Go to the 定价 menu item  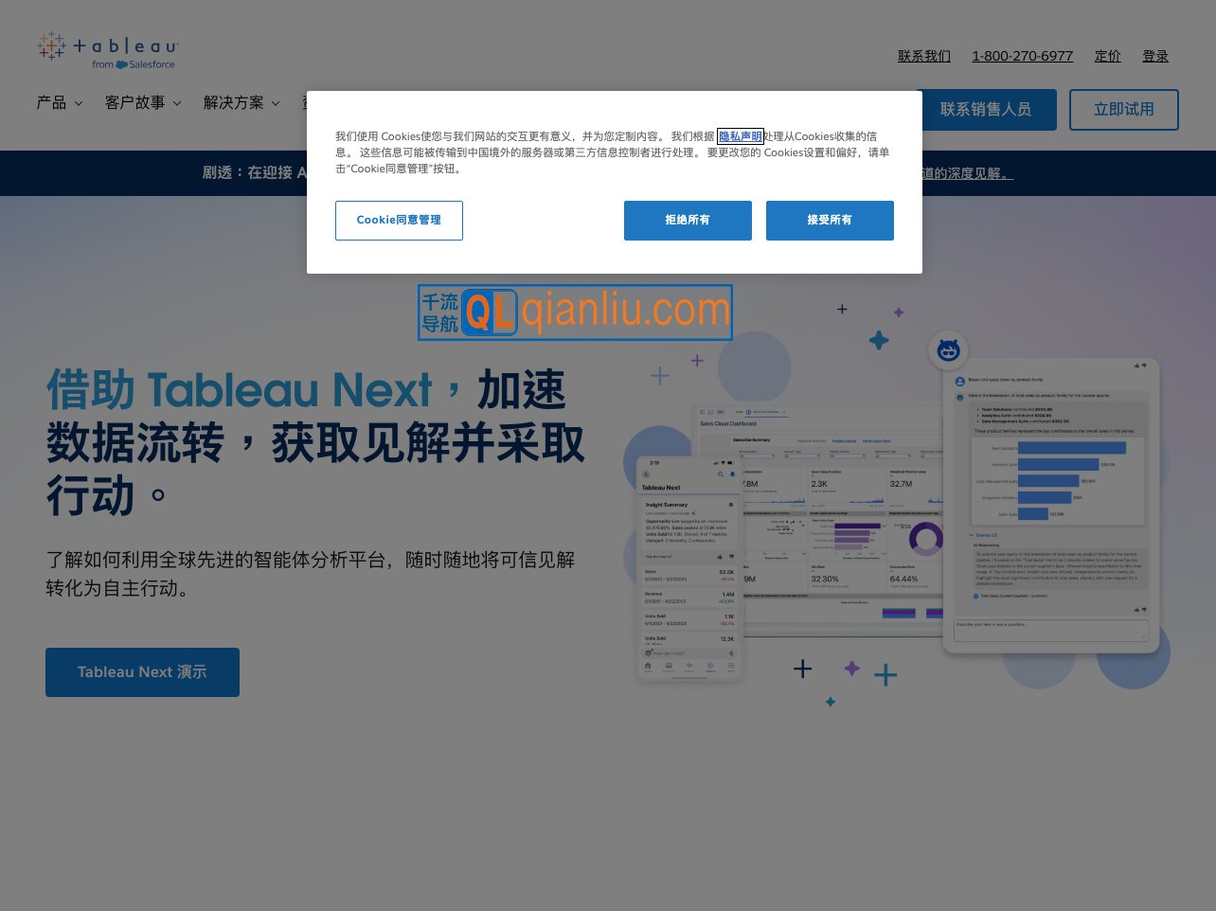(1107, 56)
